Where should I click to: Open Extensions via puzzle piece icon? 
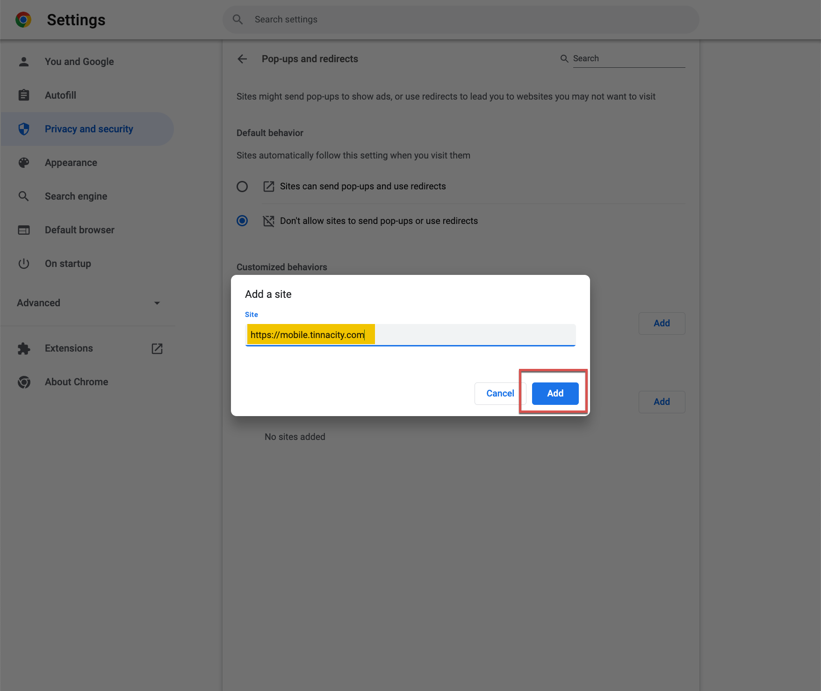pyautogui.click(x=23, y=348)
